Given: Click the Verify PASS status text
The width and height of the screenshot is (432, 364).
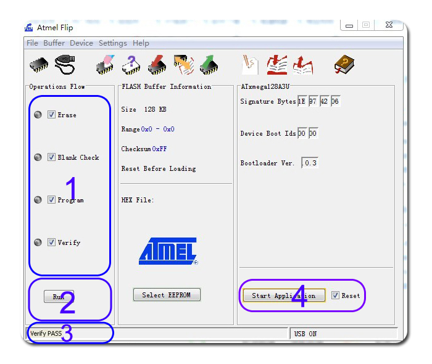Looking at the screenshot, I should (x=46, y=333).
